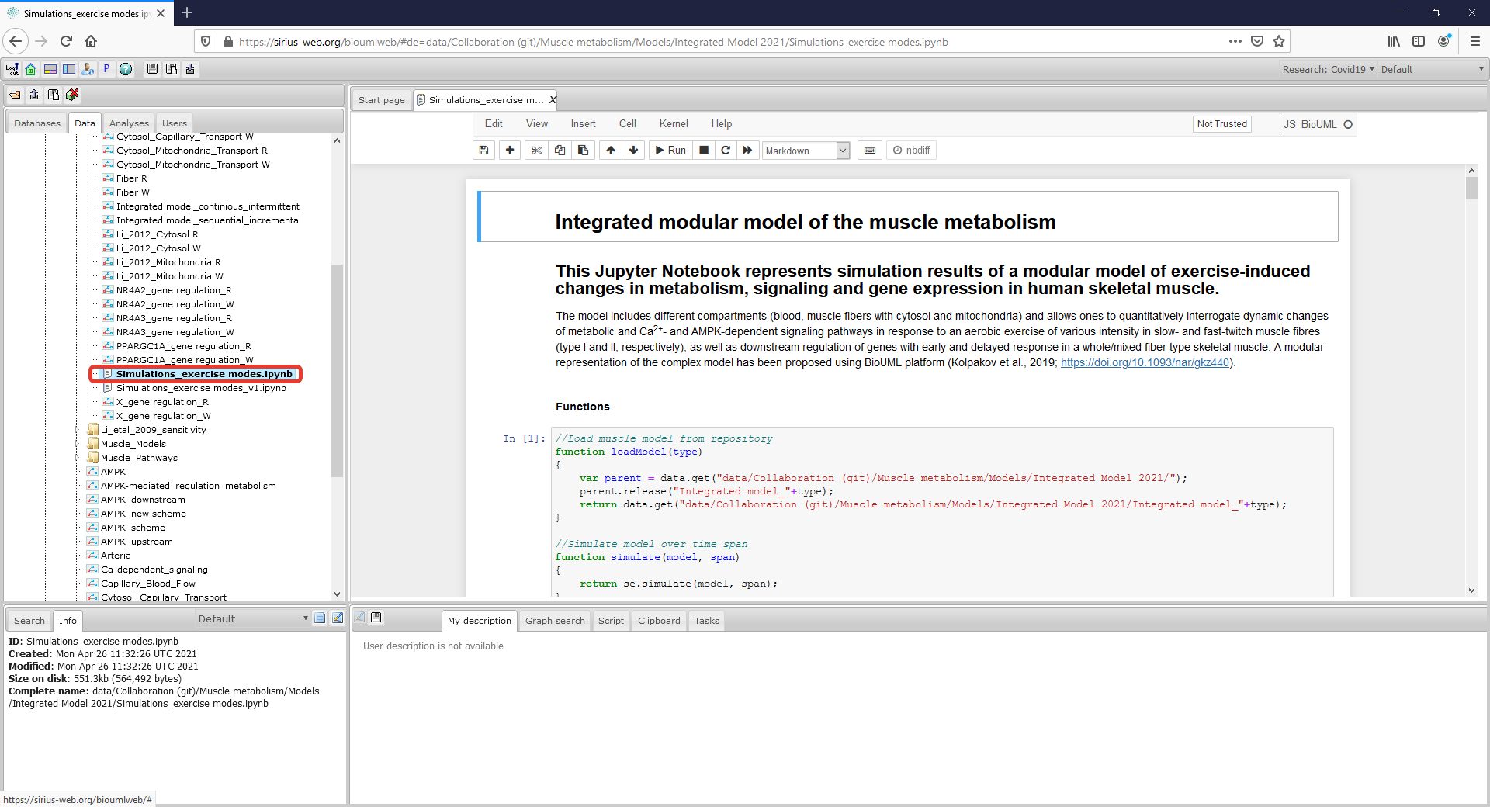Open the cell type Markdown dropdown

806,151
